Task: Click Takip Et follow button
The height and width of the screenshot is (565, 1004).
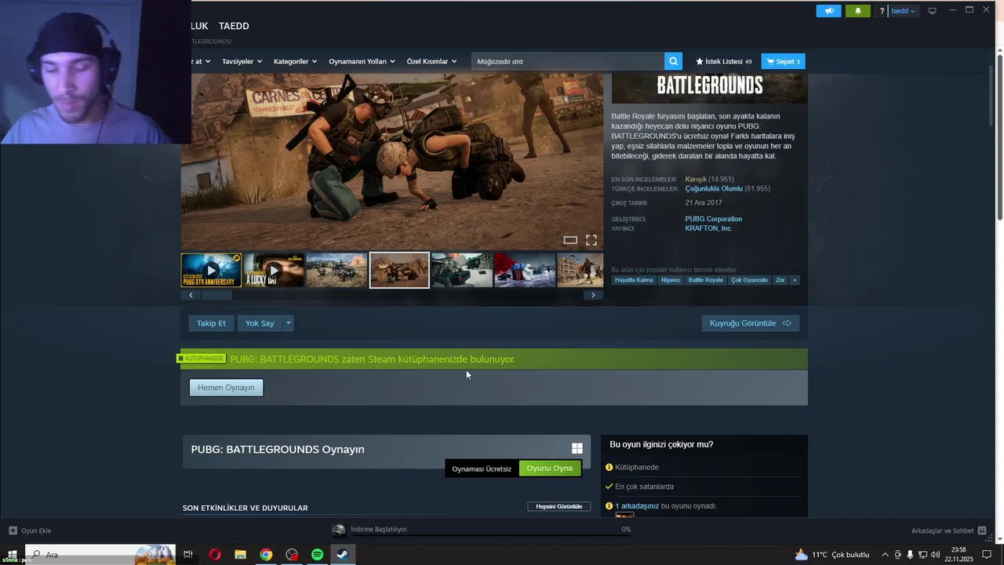Action: tap(211, 323)
